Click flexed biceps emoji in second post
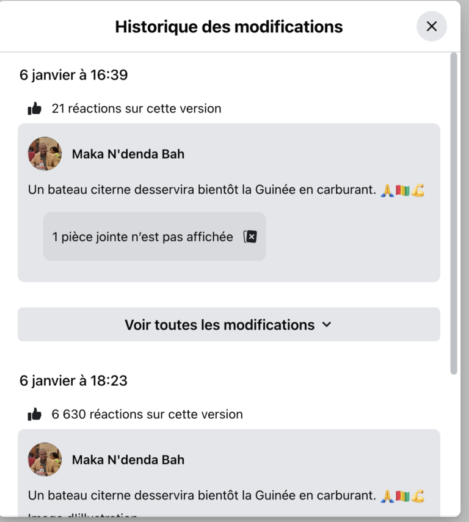Image resolution: width=469 pixels, height=522 pixels. [418, 496]
